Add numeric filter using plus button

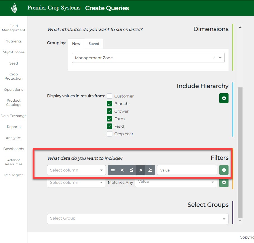click(224, 170)
